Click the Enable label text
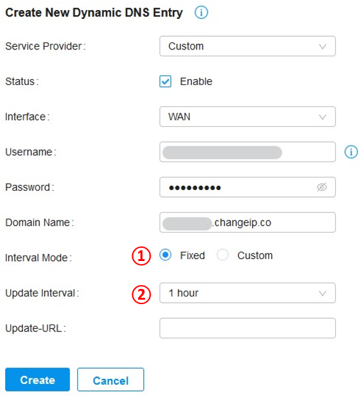The height and width of the screenshot is (396, 361). click(x=196, y=82)
